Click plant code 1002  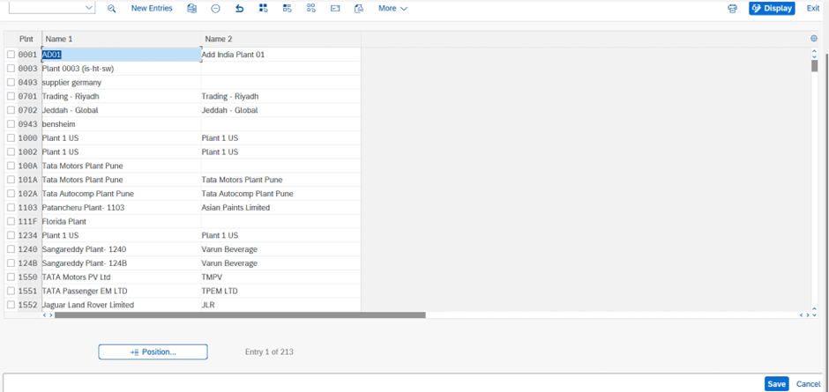[28, 152]
